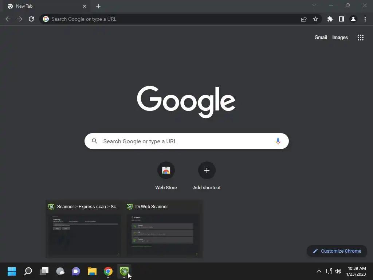Image resolution: width=373 pixels, height=280 pixels.
Task: Click the Scanner > Express scan preview title
Action: pyautogui.click(x=88, y=207)
